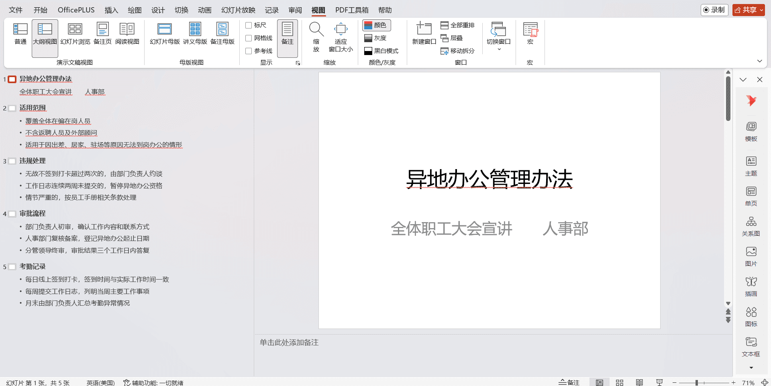This screenshot has width=771, height=386.
Task: Start Slide Show from status bar
Action: click(659, 382)
